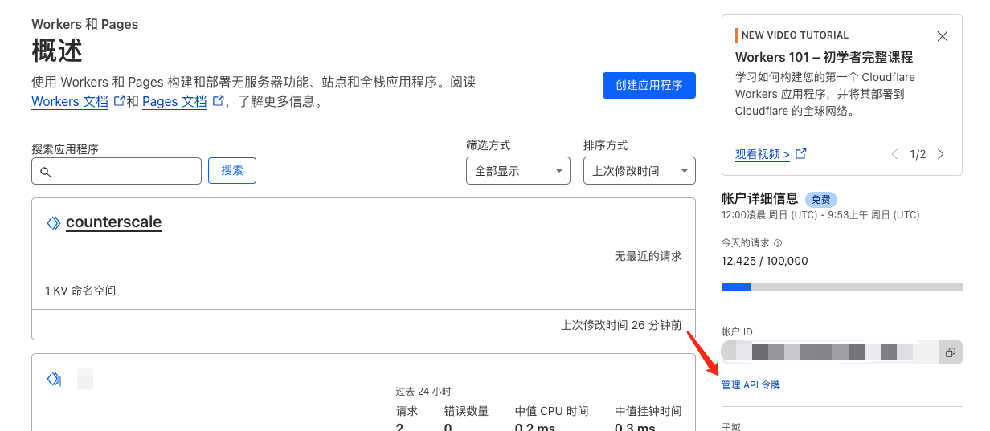Image resolution: width=990 pixels, height=431 pixels.
Task: Click the 上次修改时间 26 分钟前 text
Action: click(x=621, y=325)
